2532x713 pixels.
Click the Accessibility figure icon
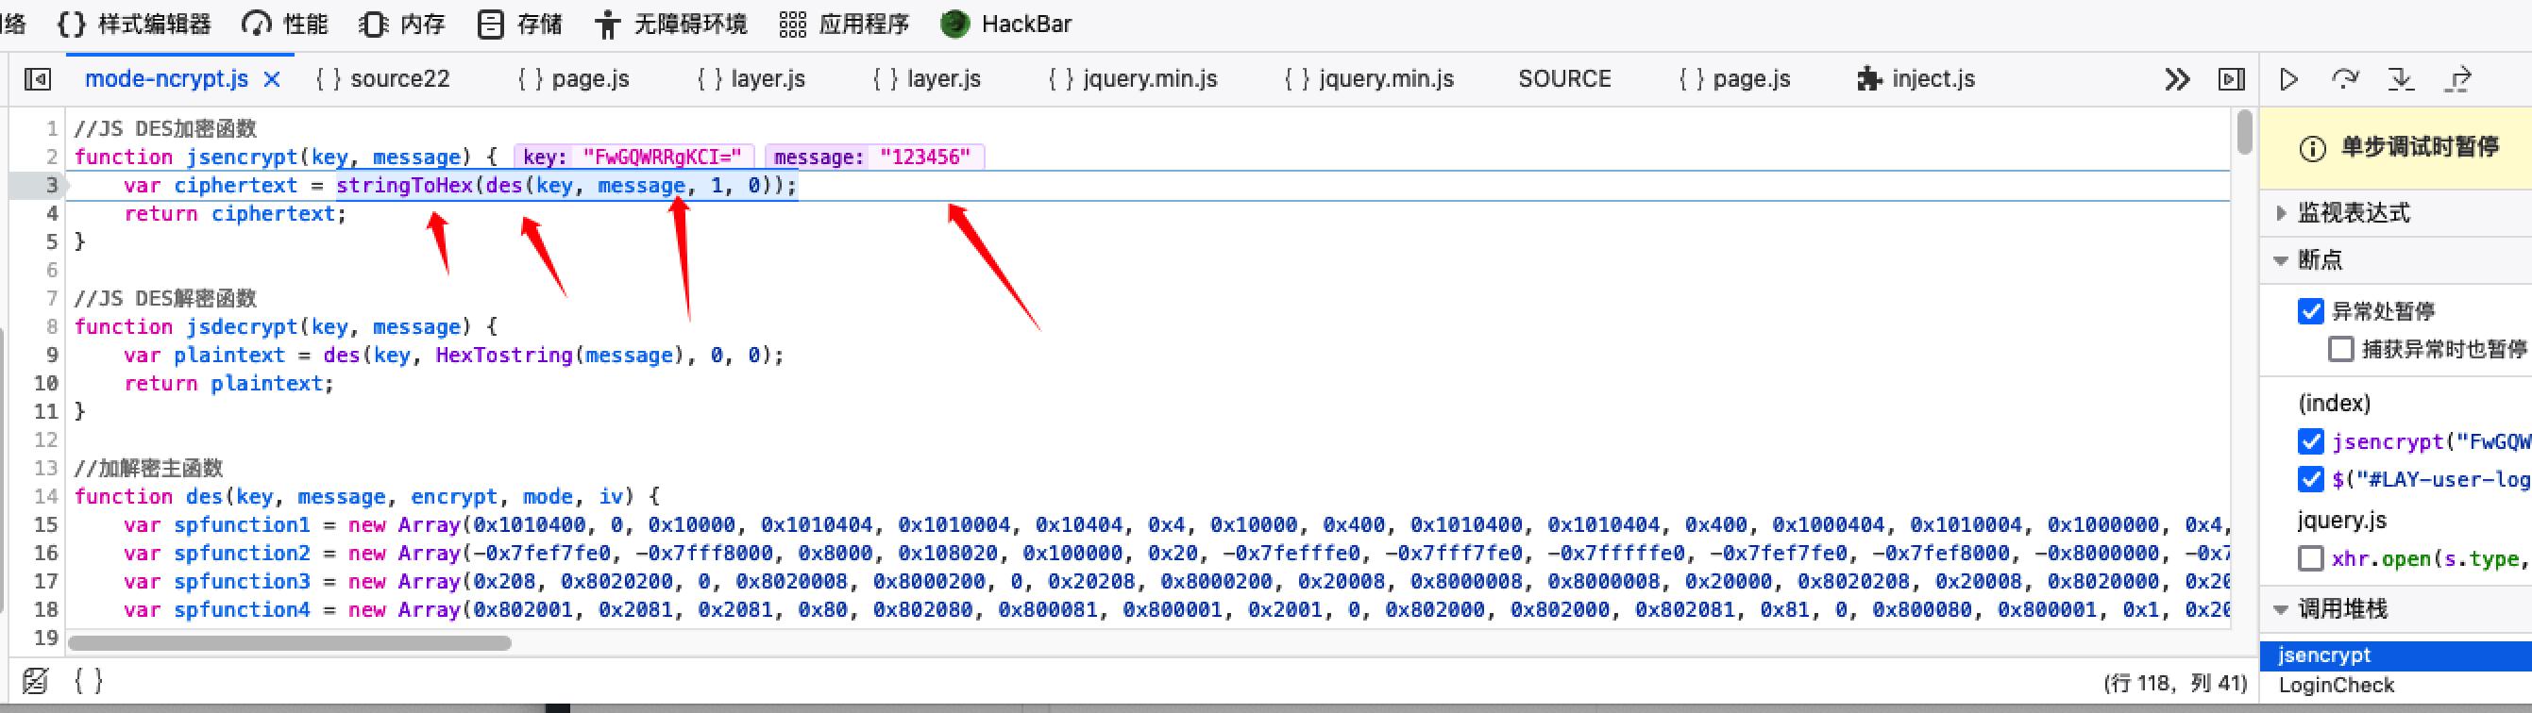[607, 24]
